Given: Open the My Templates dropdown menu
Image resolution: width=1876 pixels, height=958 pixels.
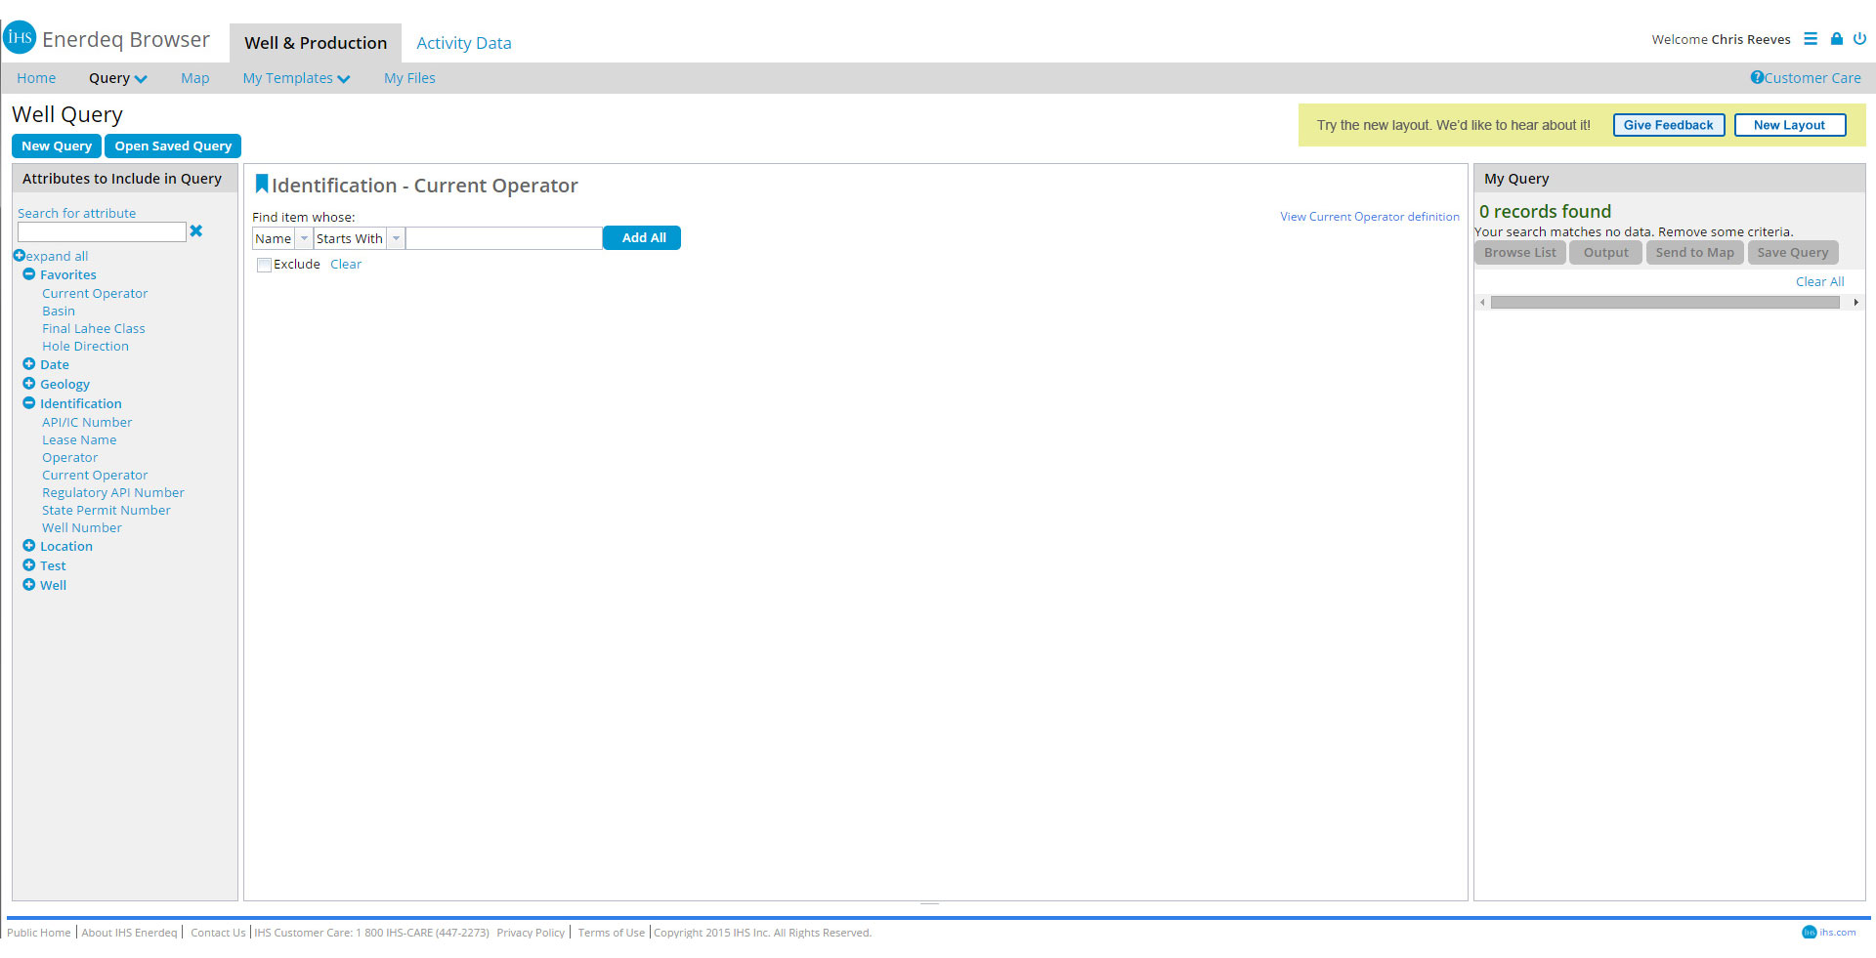Looking at the screenshot, I should (x=296, y=78).
